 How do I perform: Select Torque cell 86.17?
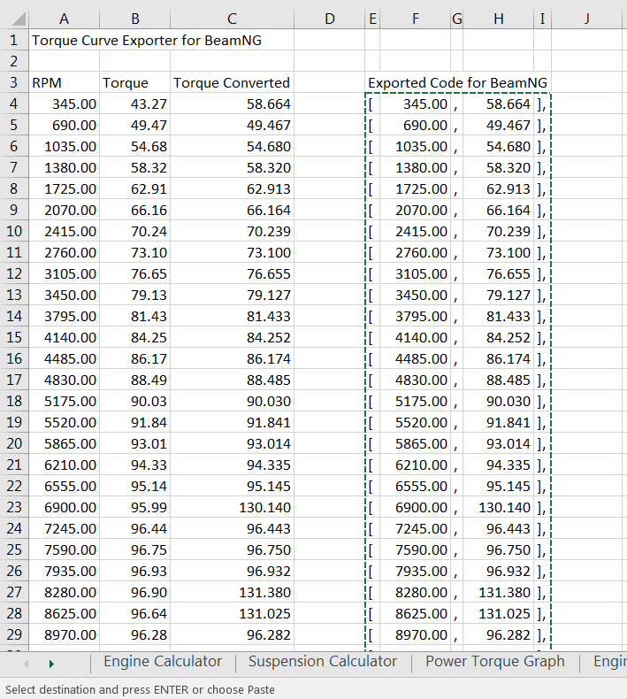click(135, 358)
